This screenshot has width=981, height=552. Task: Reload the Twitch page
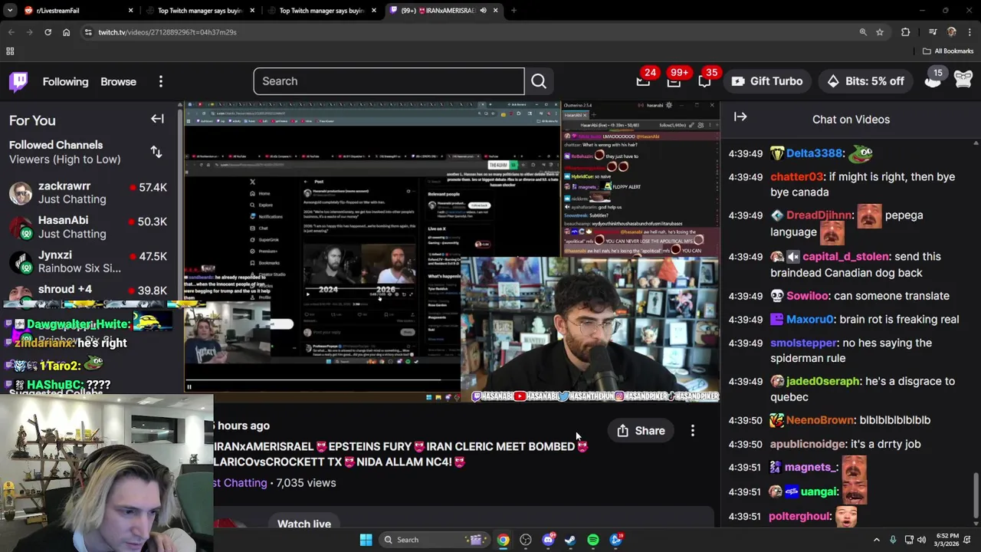48,32
